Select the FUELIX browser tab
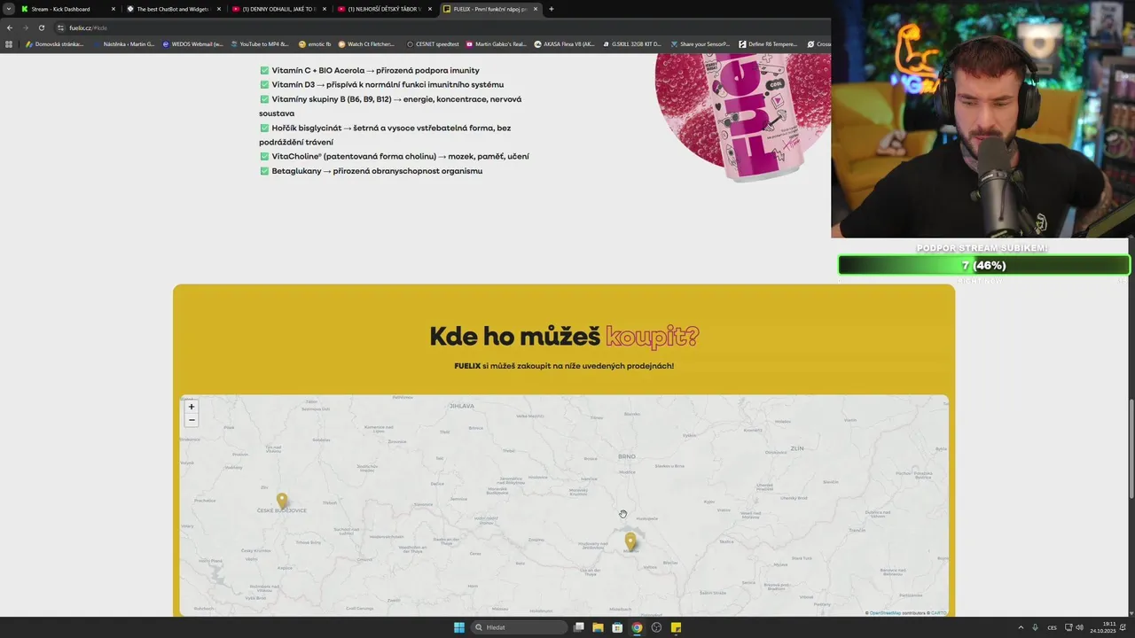 click(489, 9)
